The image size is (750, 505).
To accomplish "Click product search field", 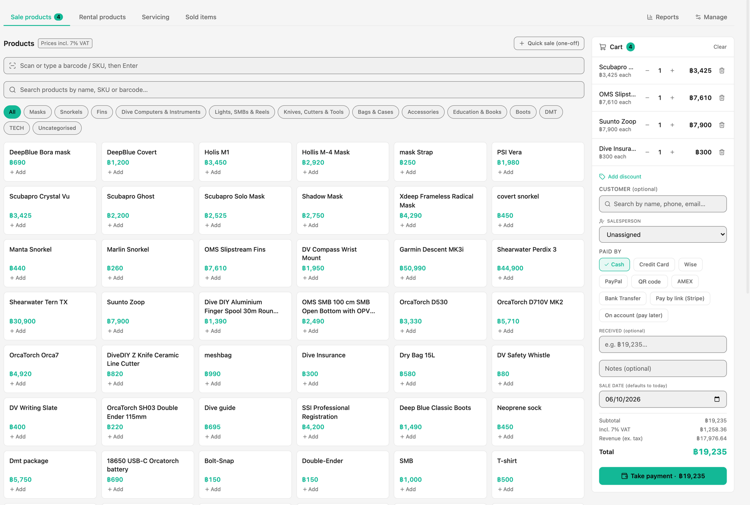I will (294, 90).
